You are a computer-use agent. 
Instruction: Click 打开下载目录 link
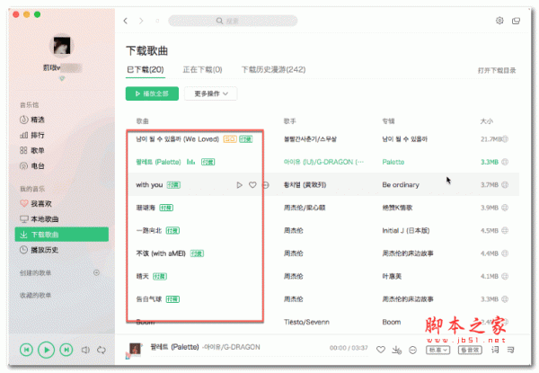click(x=497, y=70)
